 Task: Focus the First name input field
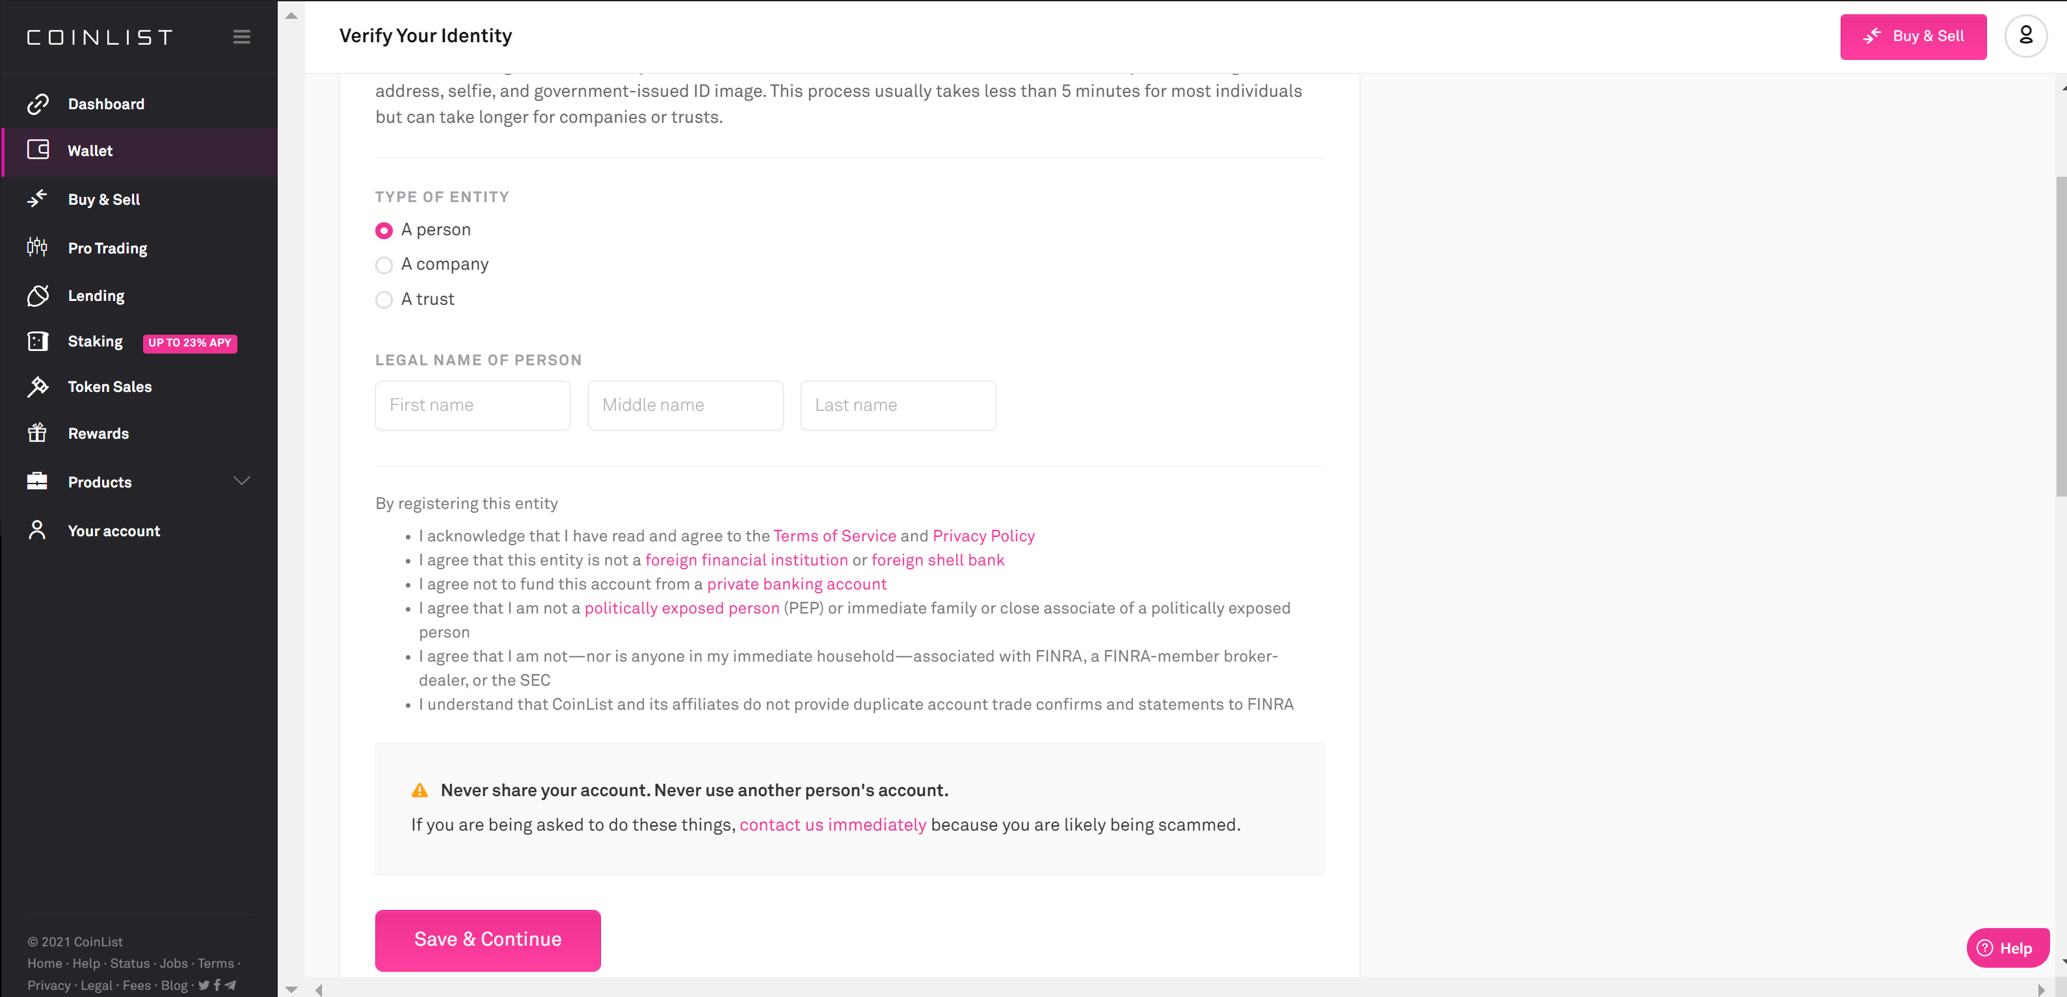(473, 405)
